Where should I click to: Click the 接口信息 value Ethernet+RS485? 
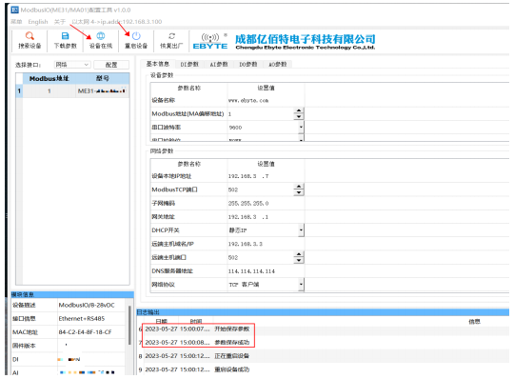(x=82, y=318)
